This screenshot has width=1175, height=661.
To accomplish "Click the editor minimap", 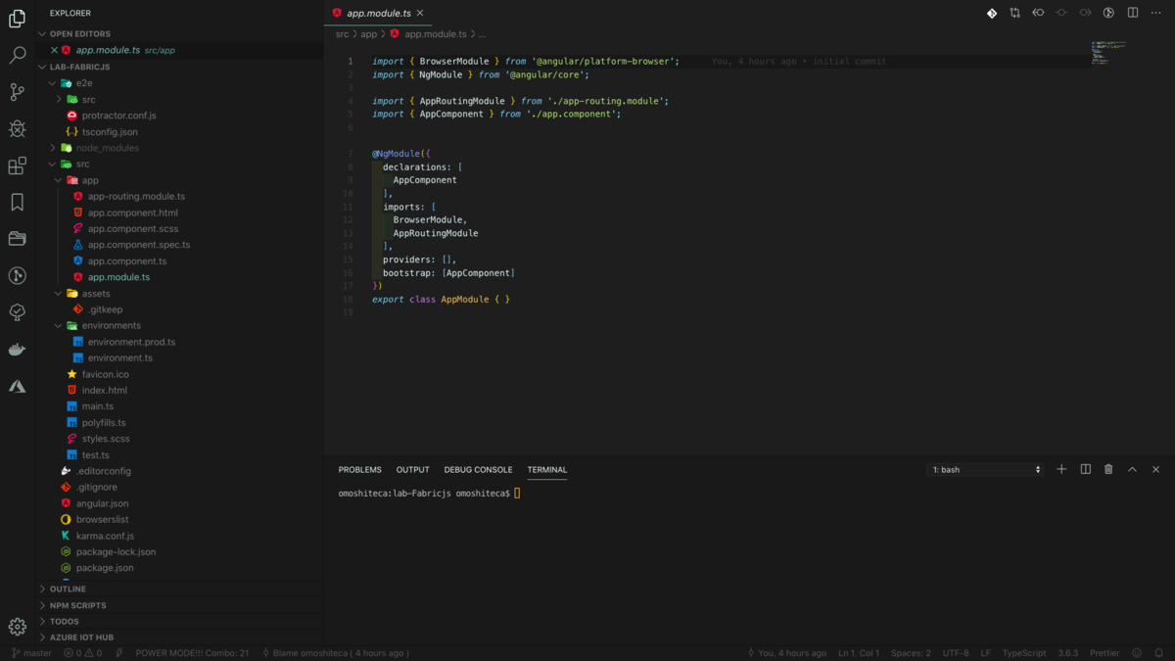I will coord(1108,52).
